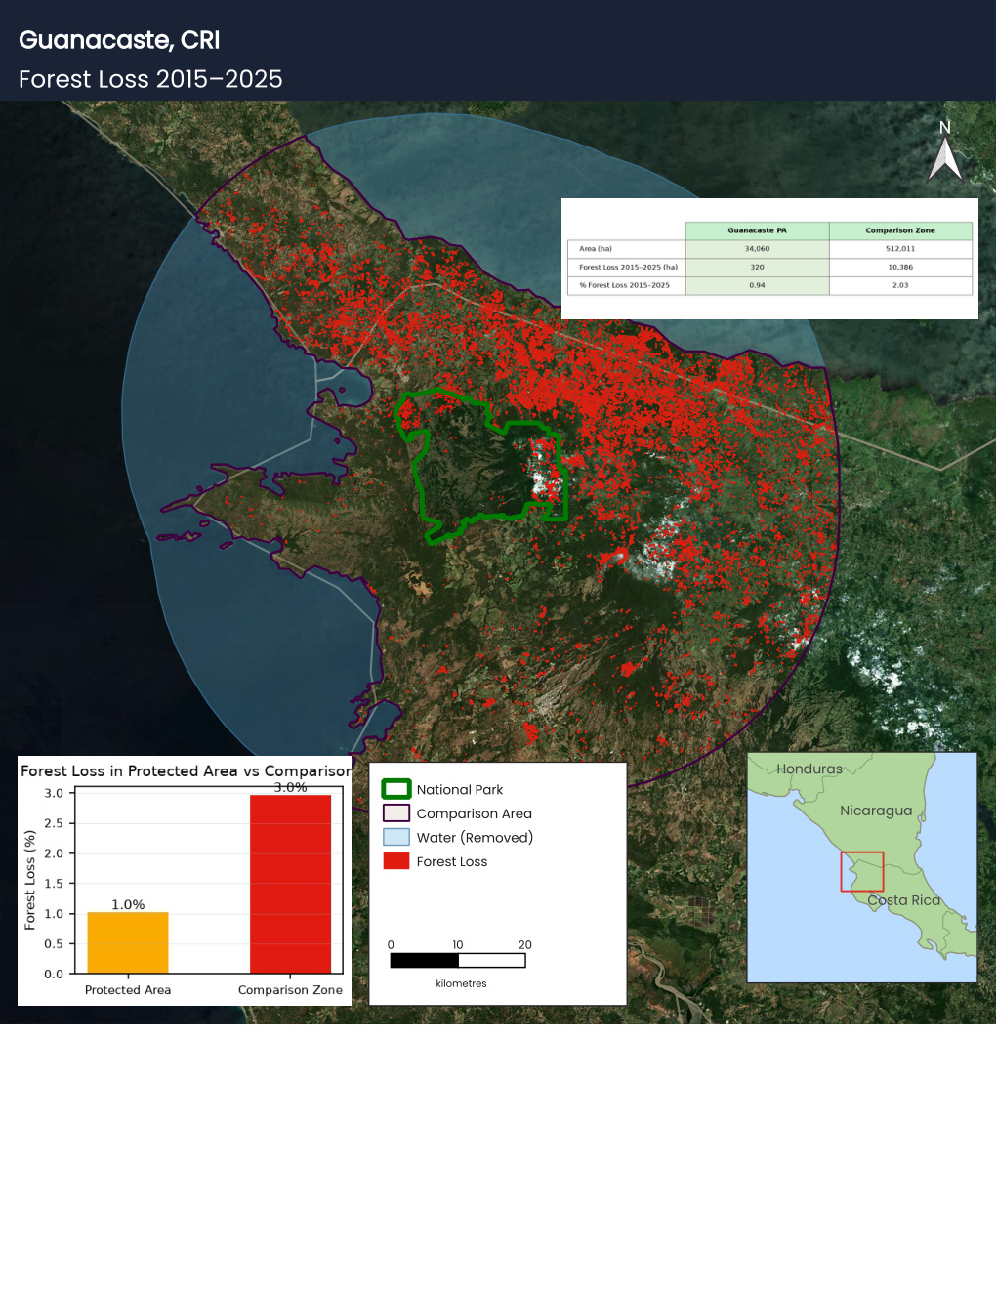Image resolution: width=996 pixels, height=1289 pixels.
Task: Pick the light blue Water (Removed) legend swatch
Action: 396,837
